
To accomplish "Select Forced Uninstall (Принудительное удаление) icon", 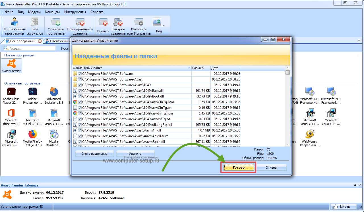I will pyautogui.click(x=80, y=26).
